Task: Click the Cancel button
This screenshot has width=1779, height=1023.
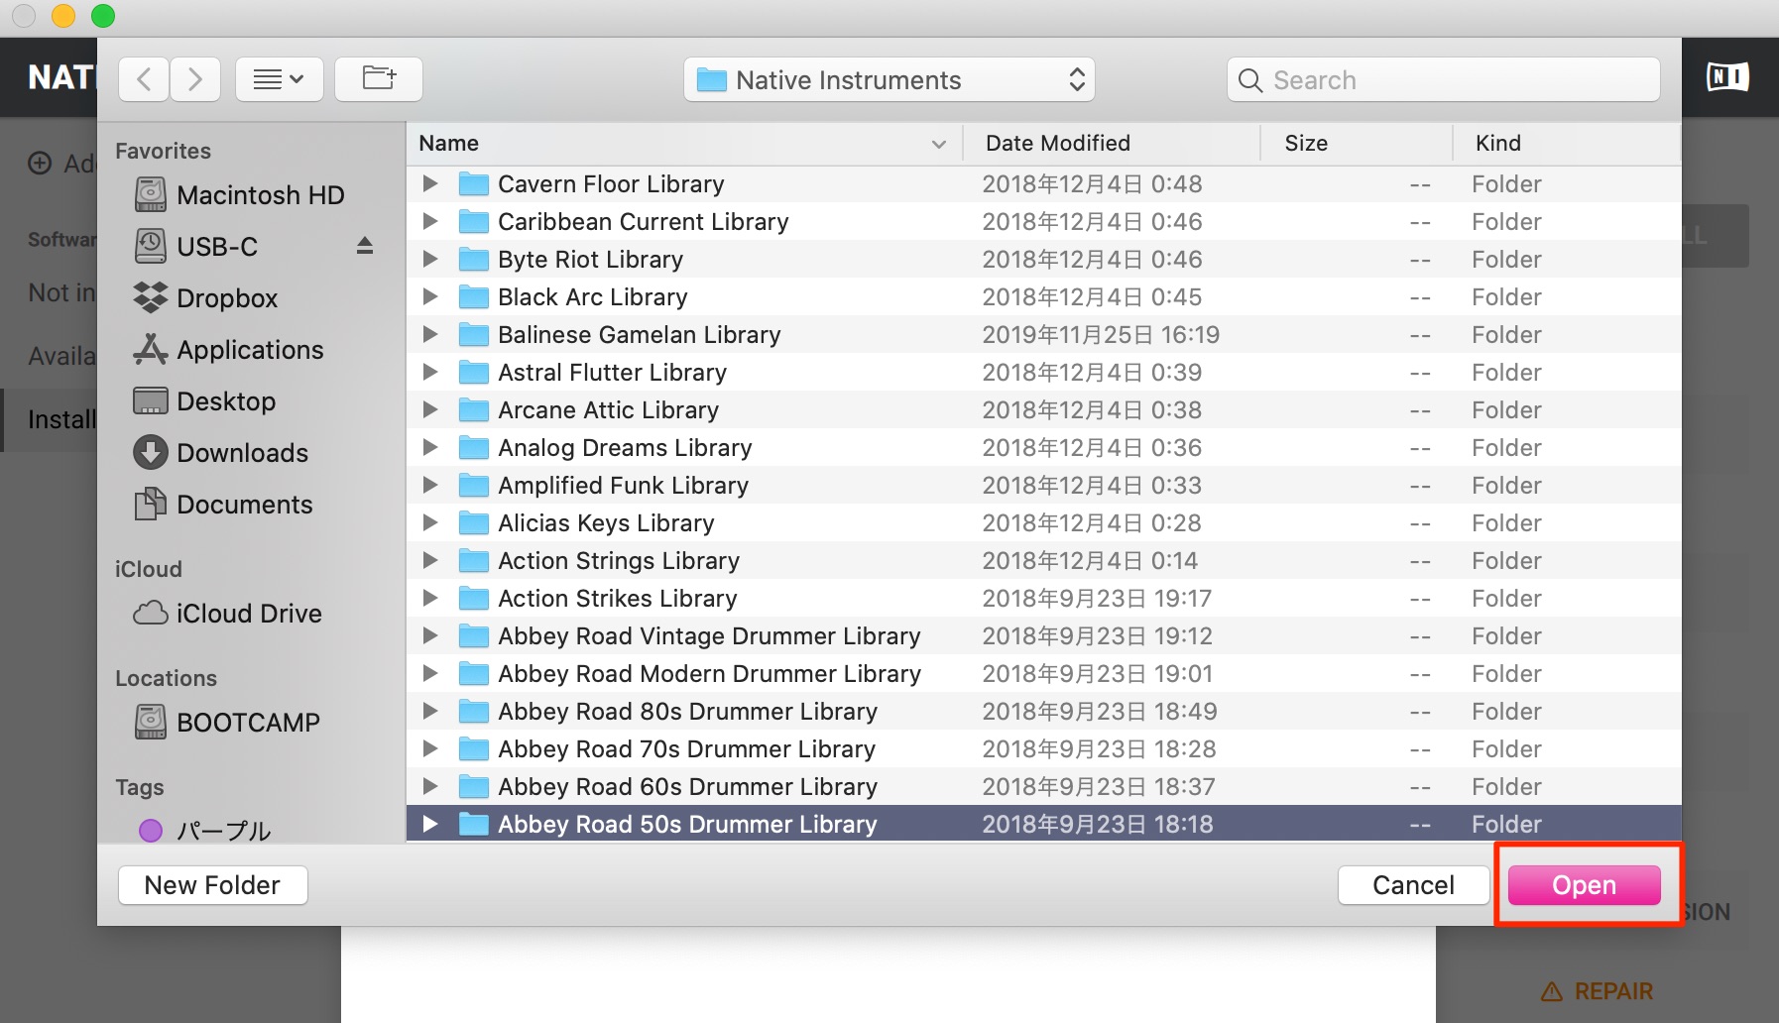Action: [1413, 885]
